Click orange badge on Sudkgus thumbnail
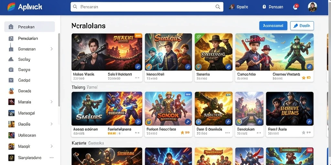This screenshot has height=165, width=331. point(149,67)
